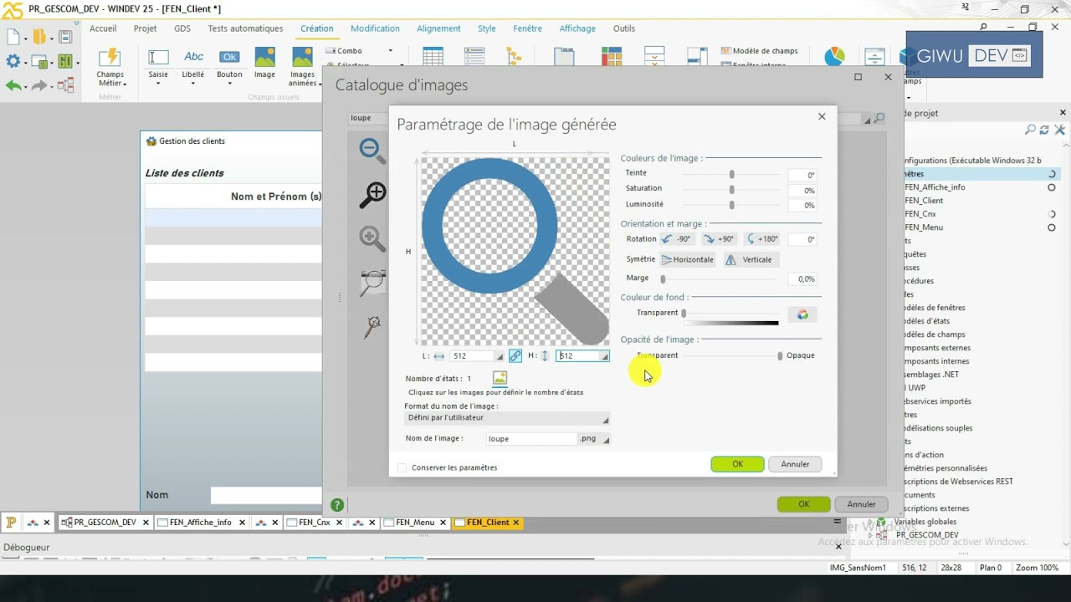Click the New document icon
The image size is (1071, 602).
point(13,37)
